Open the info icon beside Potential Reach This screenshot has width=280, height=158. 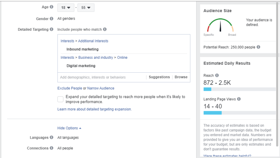[x=259, y=47]
